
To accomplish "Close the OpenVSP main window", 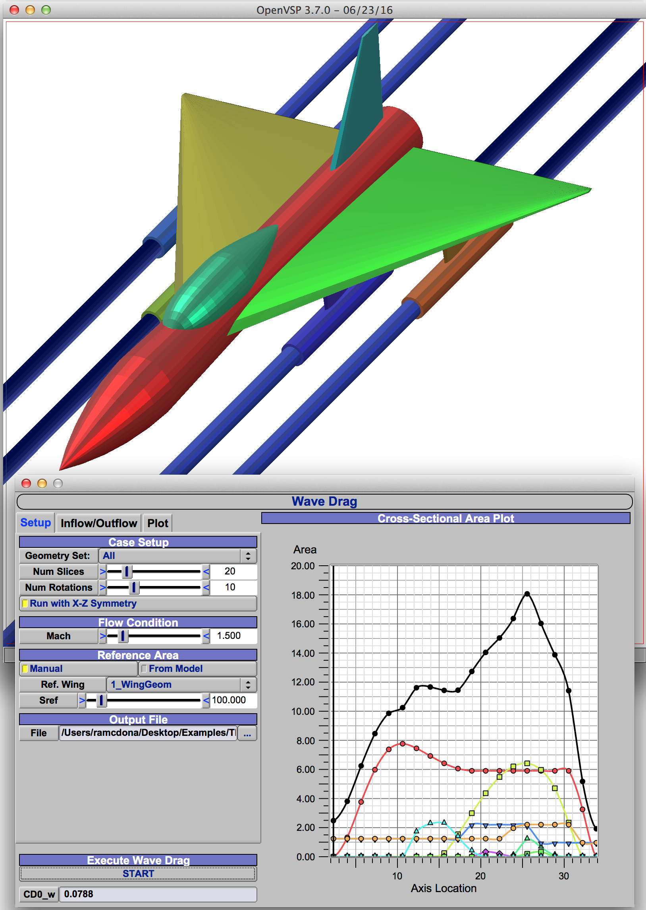I will click(x=14, y=10).
